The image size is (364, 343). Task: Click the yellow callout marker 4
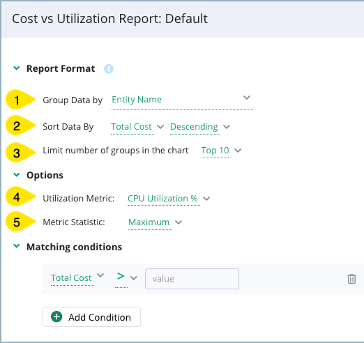tap(20, 197)
